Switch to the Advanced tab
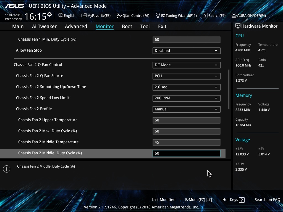 pyautogui.click(x=76, y=26)
